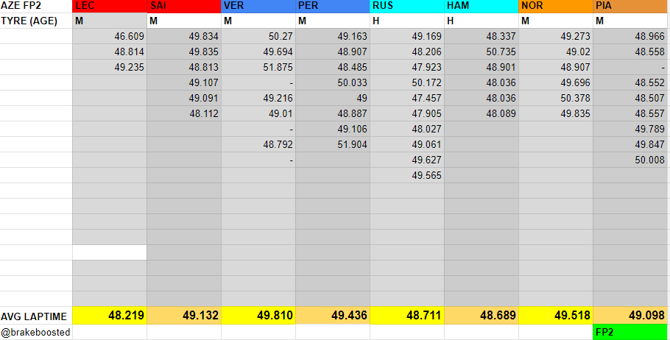670x340 pixels.
Task: Click LEC lap time 46.609
Action: pos(110,36)
